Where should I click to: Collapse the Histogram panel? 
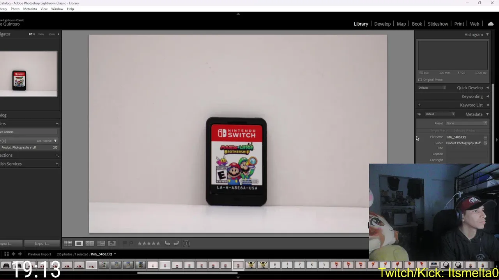(487, 35)
